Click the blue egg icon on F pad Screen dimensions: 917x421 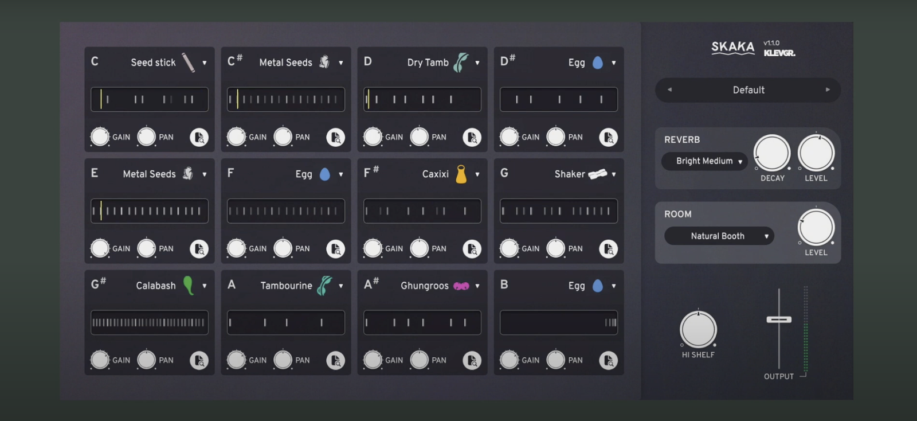click(324, 174)
